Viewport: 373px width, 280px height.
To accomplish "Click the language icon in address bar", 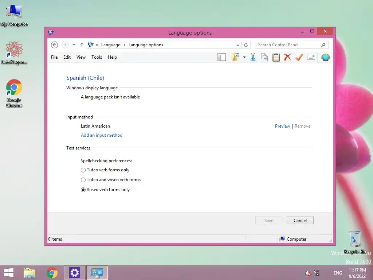I will pyautogui.click(x=91, y=44).
